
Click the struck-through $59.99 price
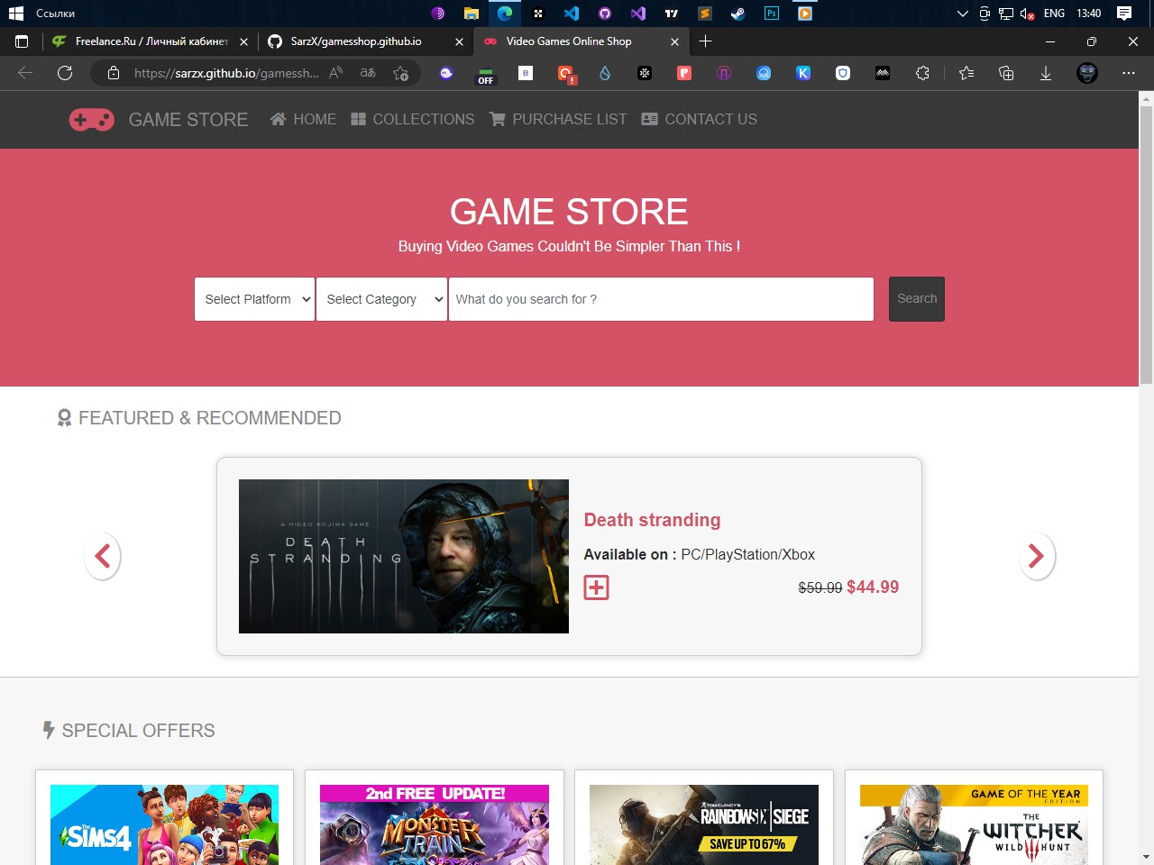point(820,587)
